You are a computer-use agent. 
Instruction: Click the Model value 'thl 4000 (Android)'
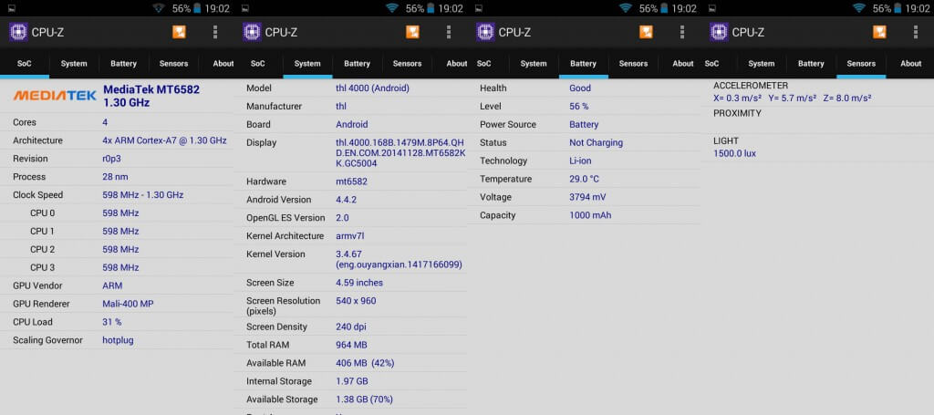pos(373,88)
